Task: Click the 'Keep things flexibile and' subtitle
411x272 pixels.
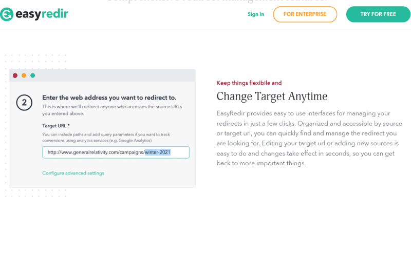Action: [x=249, y=83]
